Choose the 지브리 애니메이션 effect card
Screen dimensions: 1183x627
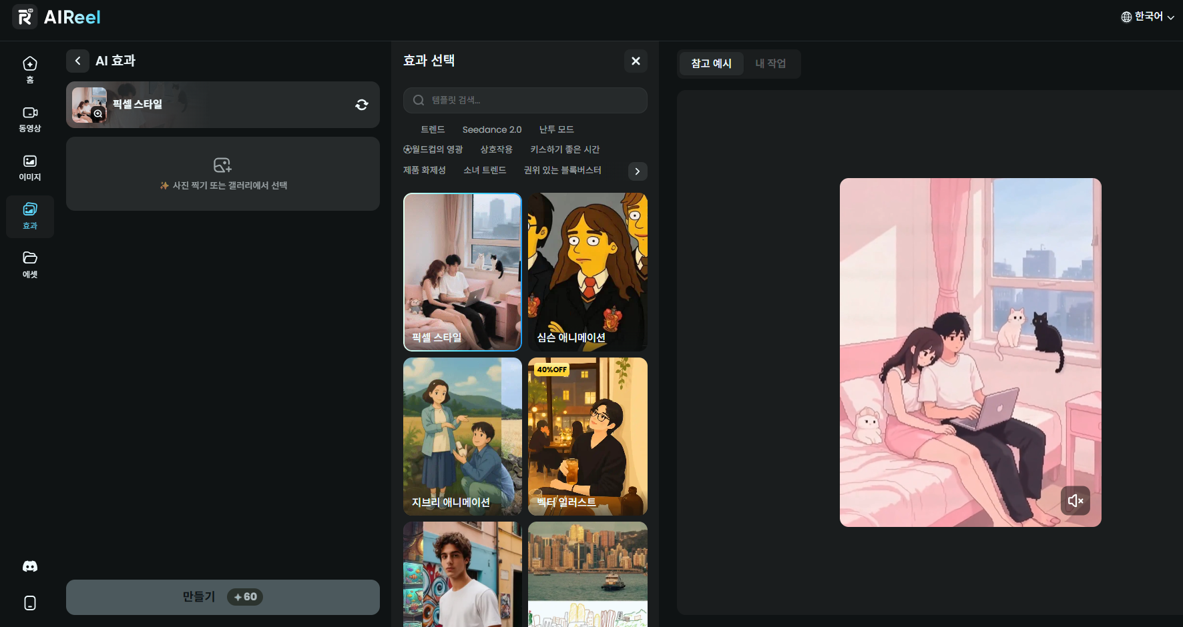pos(463,436)
